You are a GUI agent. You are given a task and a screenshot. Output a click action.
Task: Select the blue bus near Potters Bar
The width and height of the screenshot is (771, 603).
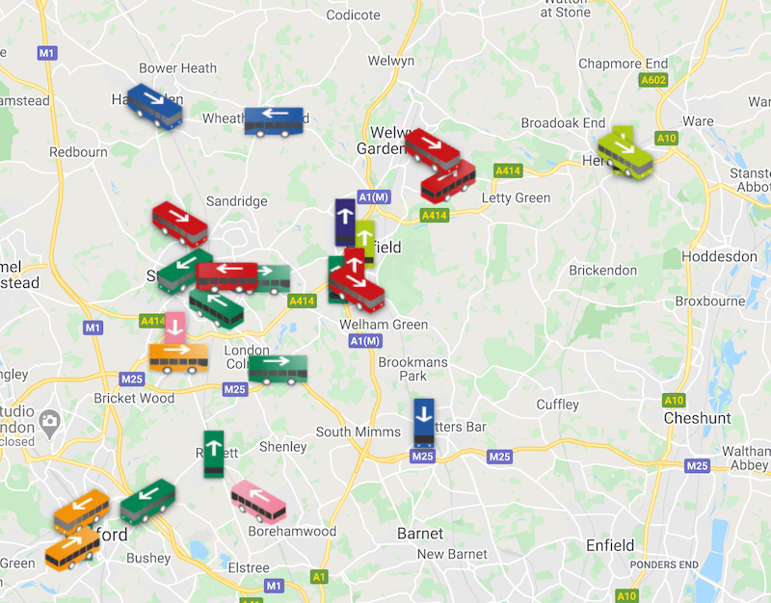(424, 423)
